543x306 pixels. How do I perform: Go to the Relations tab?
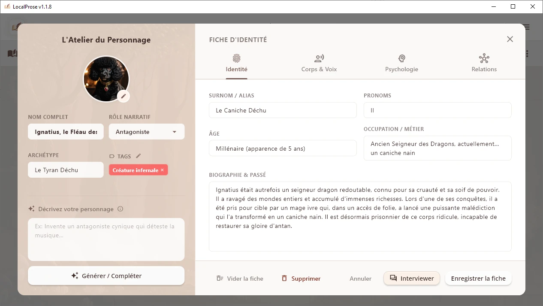click(x=484, y=63)
